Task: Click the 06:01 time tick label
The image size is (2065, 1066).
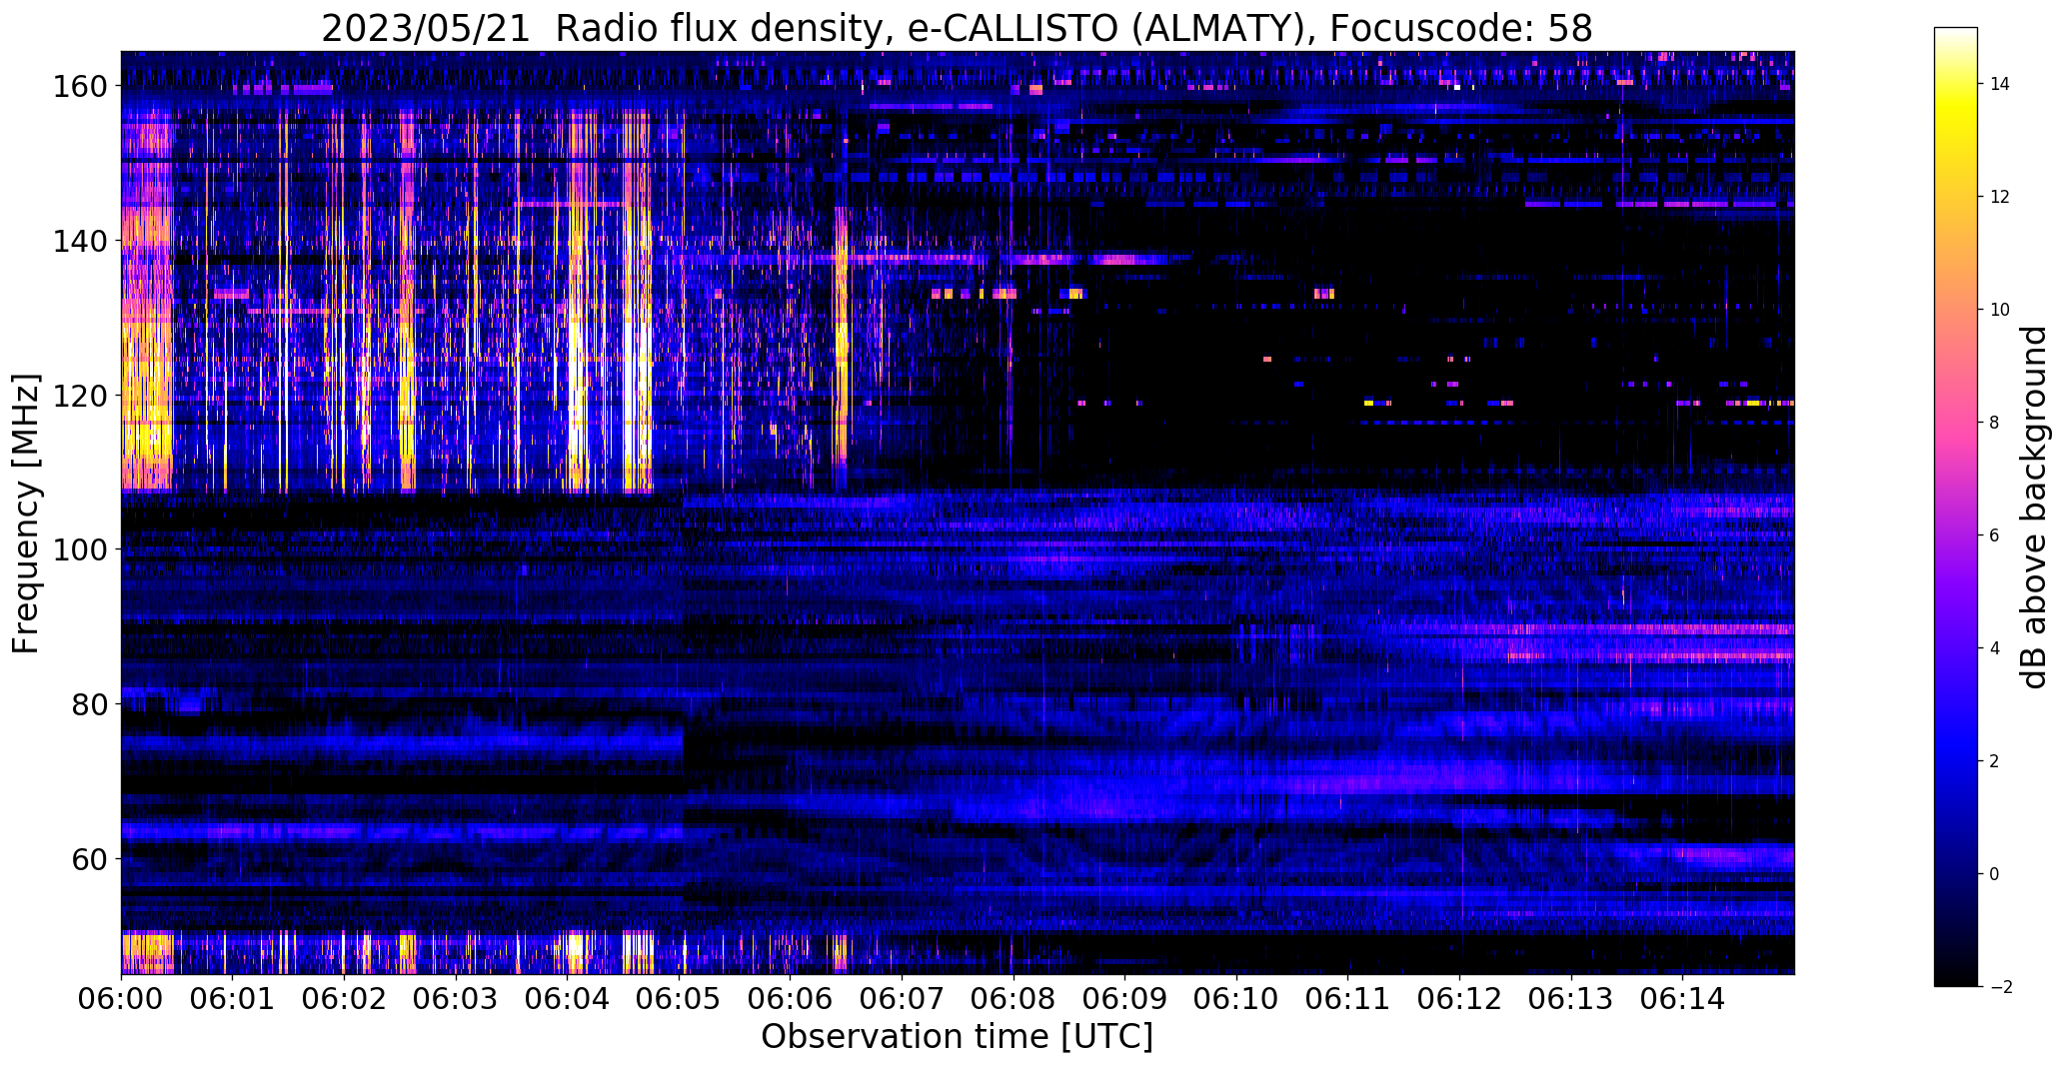Action: pyautogui.click(x=233, y=999)
